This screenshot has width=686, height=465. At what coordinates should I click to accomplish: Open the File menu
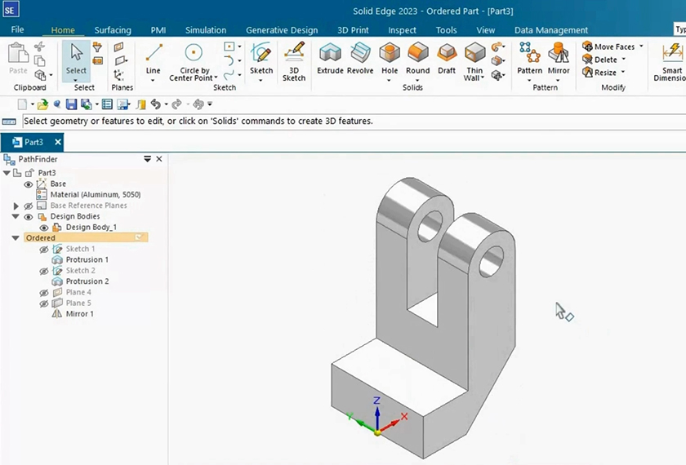pos(17,30)
